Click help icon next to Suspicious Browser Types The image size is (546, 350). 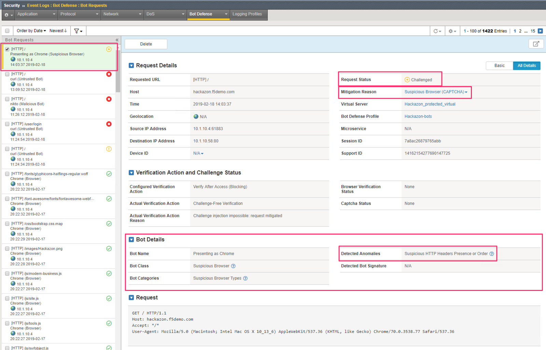pos(245,278)
